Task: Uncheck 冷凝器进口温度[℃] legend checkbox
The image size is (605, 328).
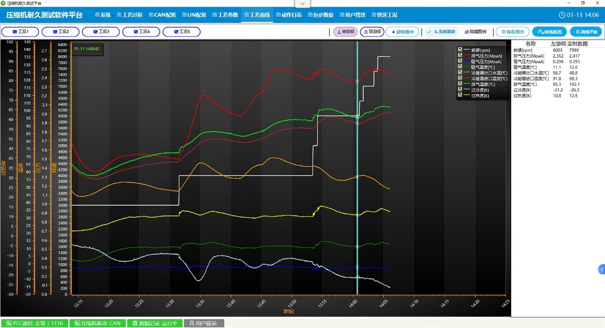Action: [x=460, y=78]
